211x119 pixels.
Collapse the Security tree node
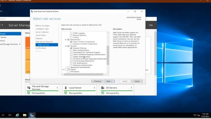[66, 46]
